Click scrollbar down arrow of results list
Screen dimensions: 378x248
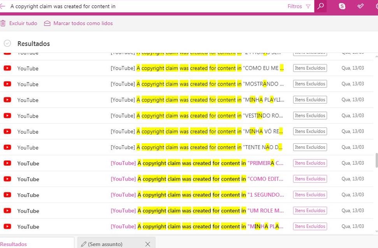tap(376, 231)
